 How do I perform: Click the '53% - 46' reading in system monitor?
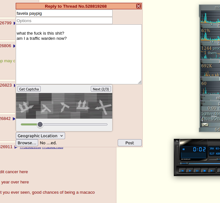coord(211,114)
